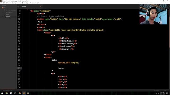Screen dimensions: 170x95
Task: Click the text 'Add' on line 12
Action: (x=40, y=22)
